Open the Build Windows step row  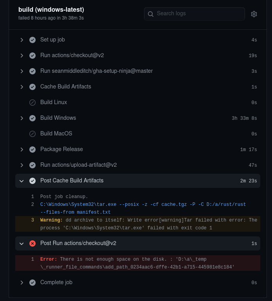point(138,118)
